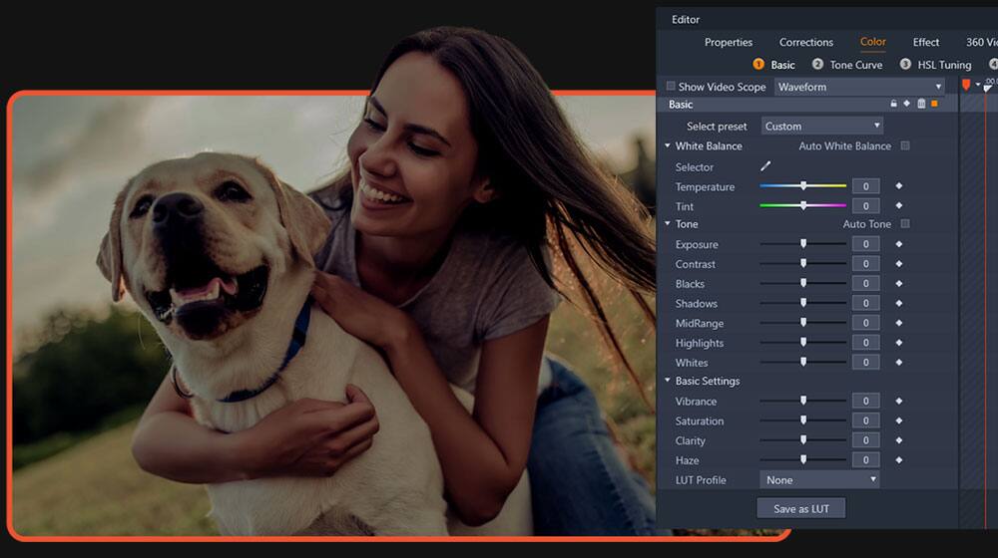Open the Waveform scope dropdown
The image size is (998, 558).
pos(859,87)
